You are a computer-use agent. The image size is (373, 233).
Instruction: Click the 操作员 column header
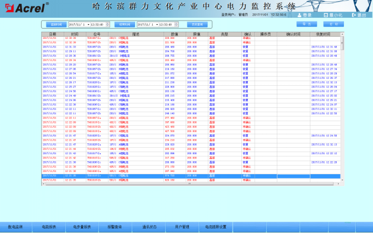tap(266, 34)
